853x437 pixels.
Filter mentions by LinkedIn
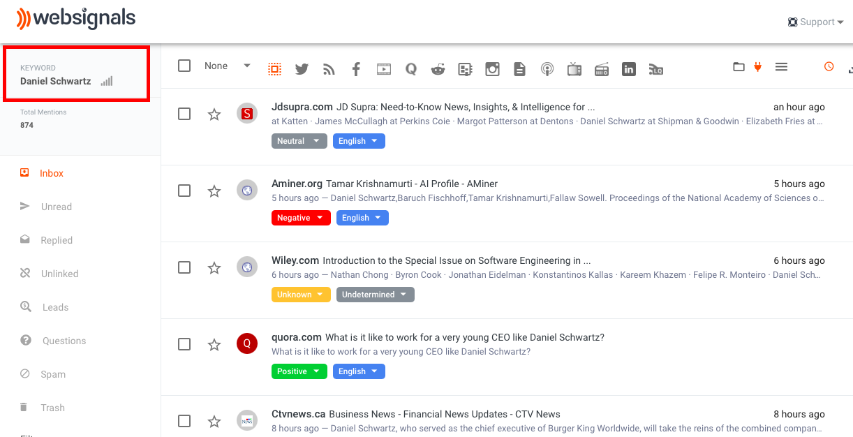coord(629,69)
